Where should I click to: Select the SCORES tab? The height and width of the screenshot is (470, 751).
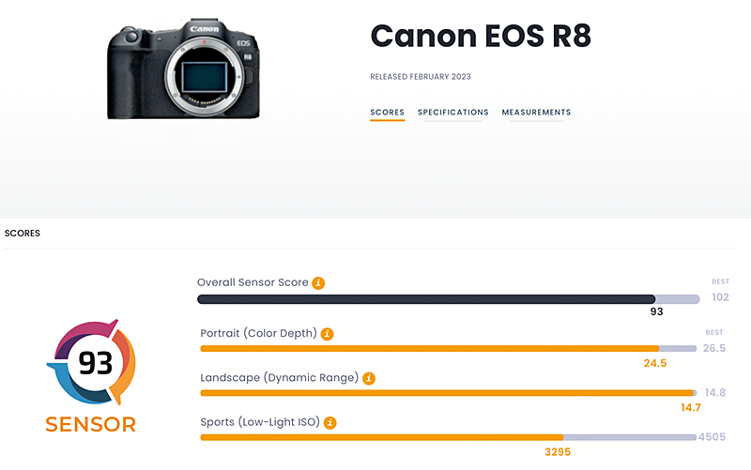coord(387,113)
